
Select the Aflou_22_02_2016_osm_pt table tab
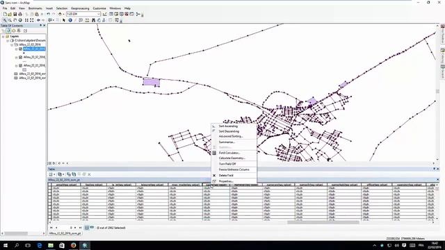point(65,233)
